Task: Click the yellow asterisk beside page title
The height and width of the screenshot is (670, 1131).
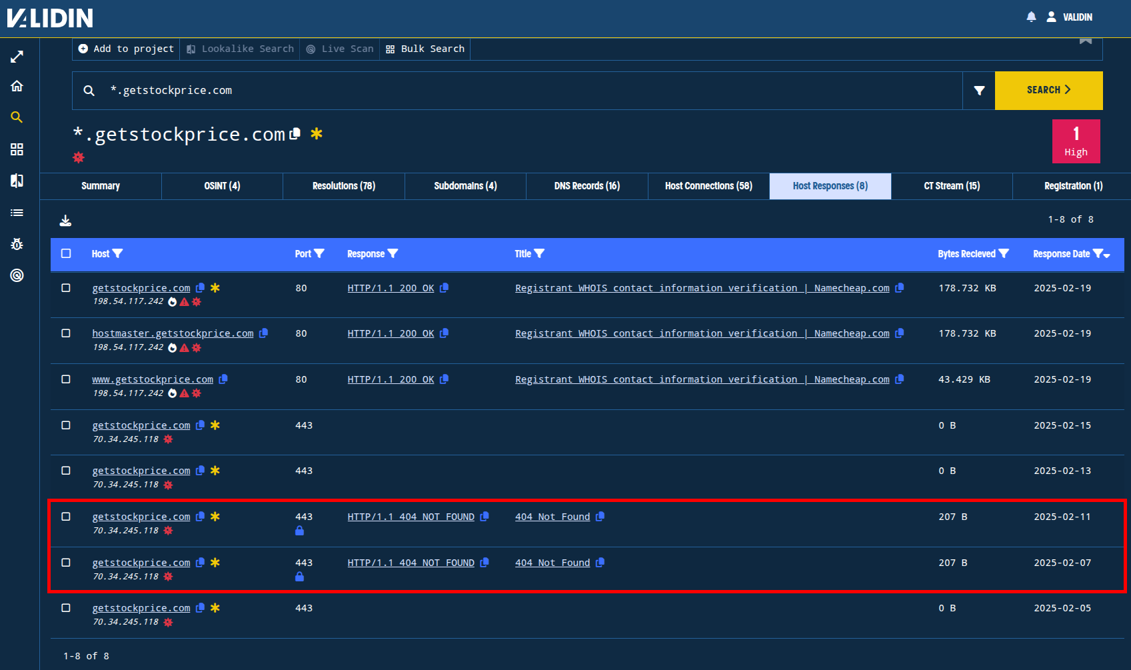Action: coord(317,133)
